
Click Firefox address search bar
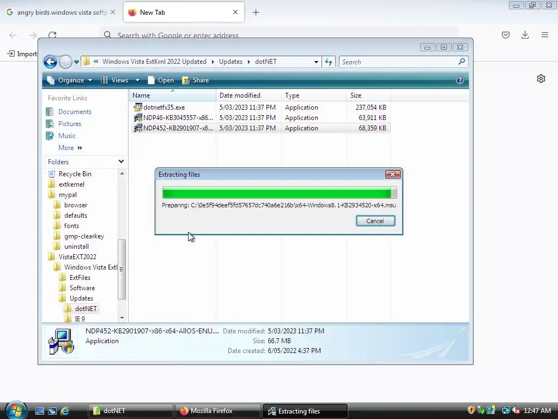pyautogui.click(x=280, y=35)
